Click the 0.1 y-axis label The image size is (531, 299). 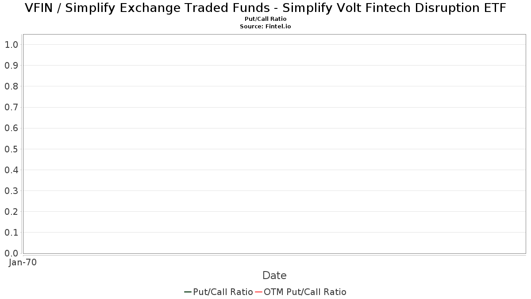pos(11,233)
